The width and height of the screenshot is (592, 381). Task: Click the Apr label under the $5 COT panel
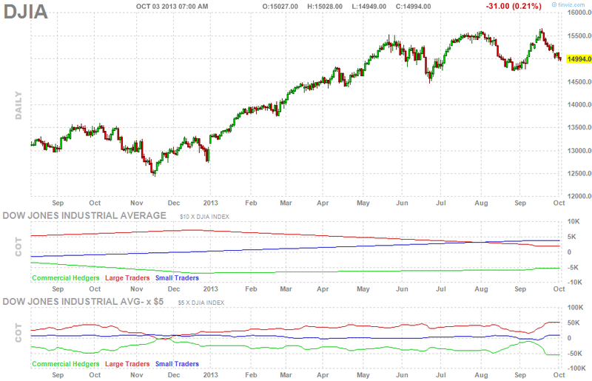pos(323,375)
